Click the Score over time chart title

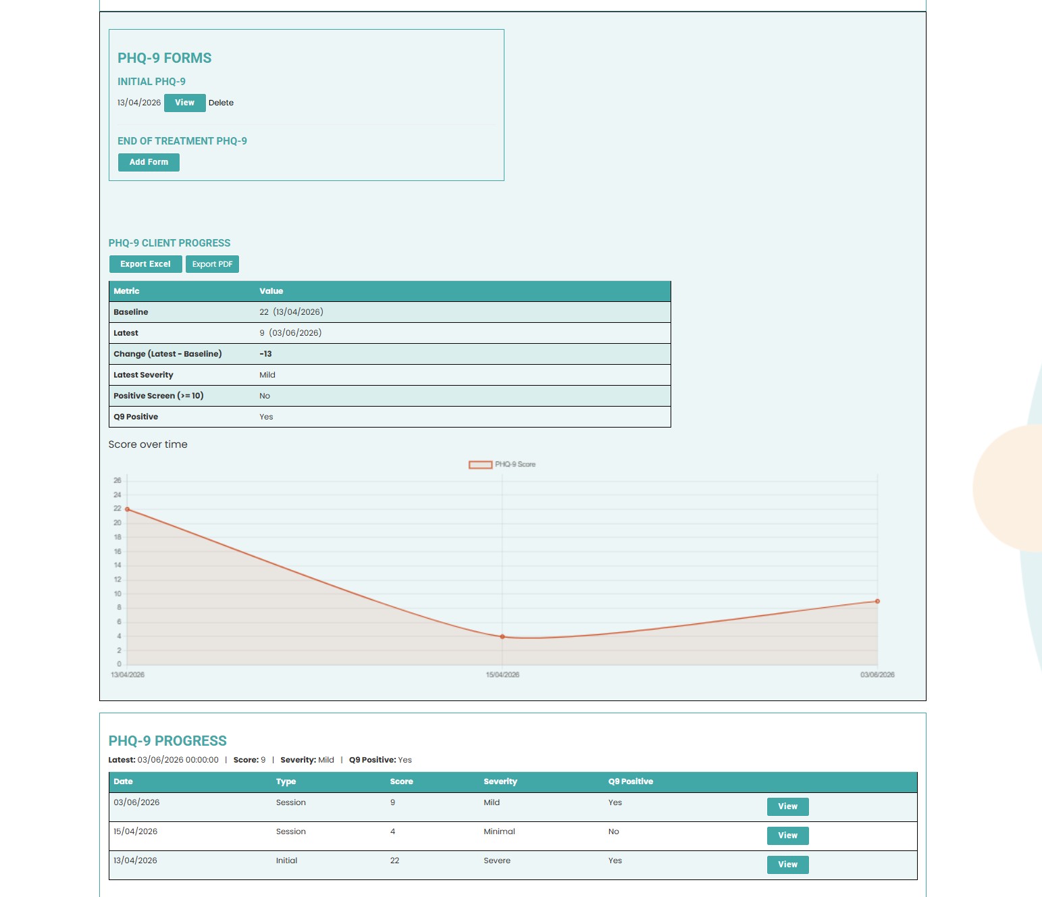[x=148, y=444]
